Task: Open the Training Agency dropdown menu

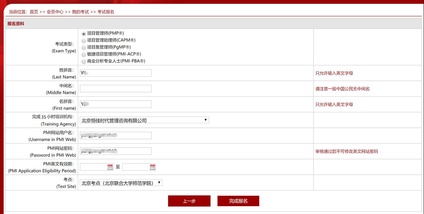Action: click(205, 120)
